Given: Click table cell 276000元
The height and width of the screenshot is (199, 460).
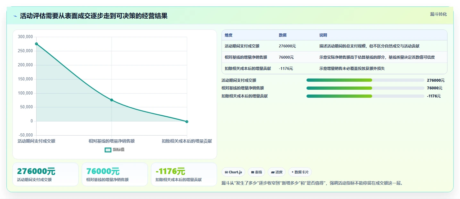Looking at the screenshot, I should tap(287, 46).
